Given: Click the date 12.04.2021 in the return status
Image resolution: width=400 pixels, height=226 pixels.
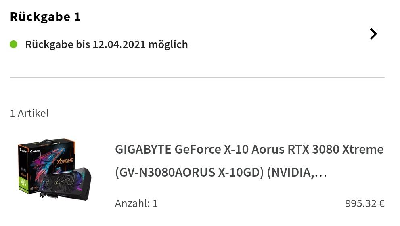Looking at the screenshot, I should tap(119, 44).
